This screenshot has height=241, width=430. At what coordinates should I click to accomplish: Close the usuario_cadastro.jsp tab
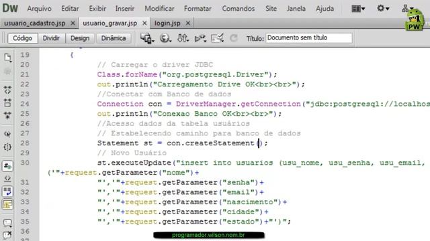(x=73, y=23)
